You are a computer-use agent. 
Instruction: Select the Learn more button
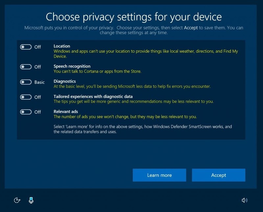click(159, 175)
